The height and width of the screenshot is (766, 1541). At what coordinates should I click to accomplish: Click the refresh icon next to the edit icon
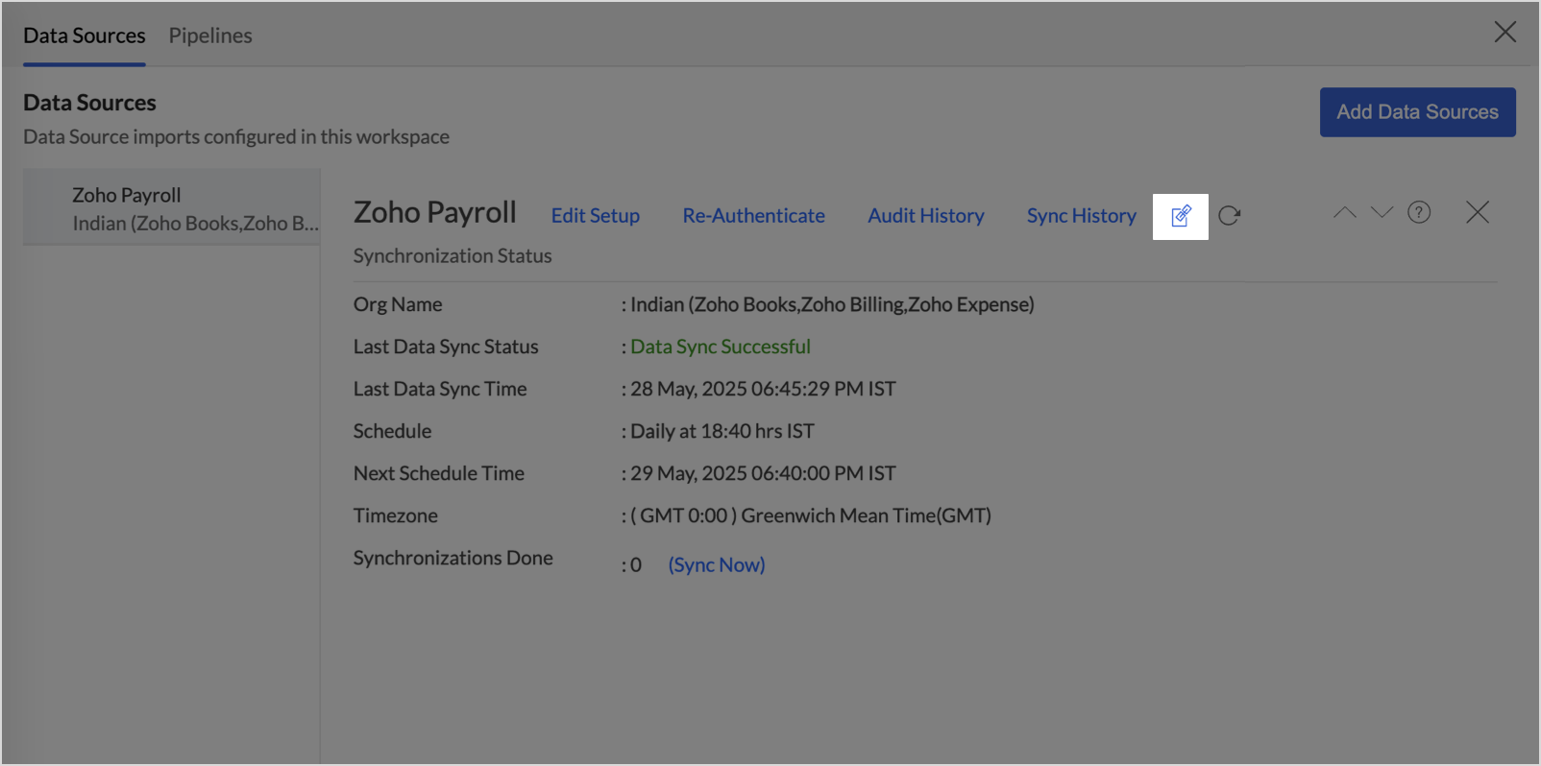[1229, 216]
